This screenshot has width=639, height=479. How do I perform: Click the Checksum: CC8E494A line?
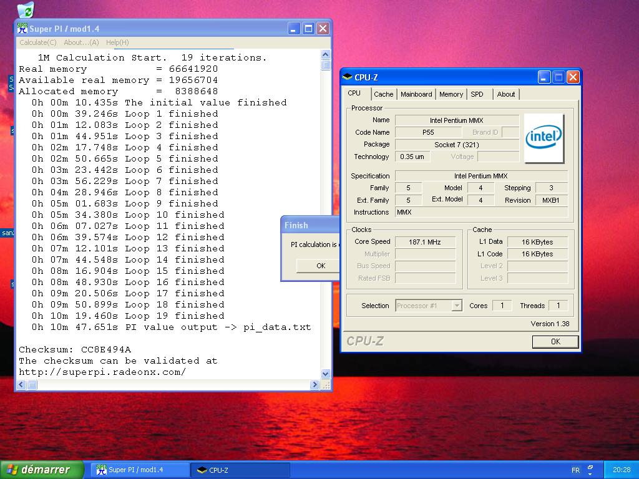pos(75,349)
